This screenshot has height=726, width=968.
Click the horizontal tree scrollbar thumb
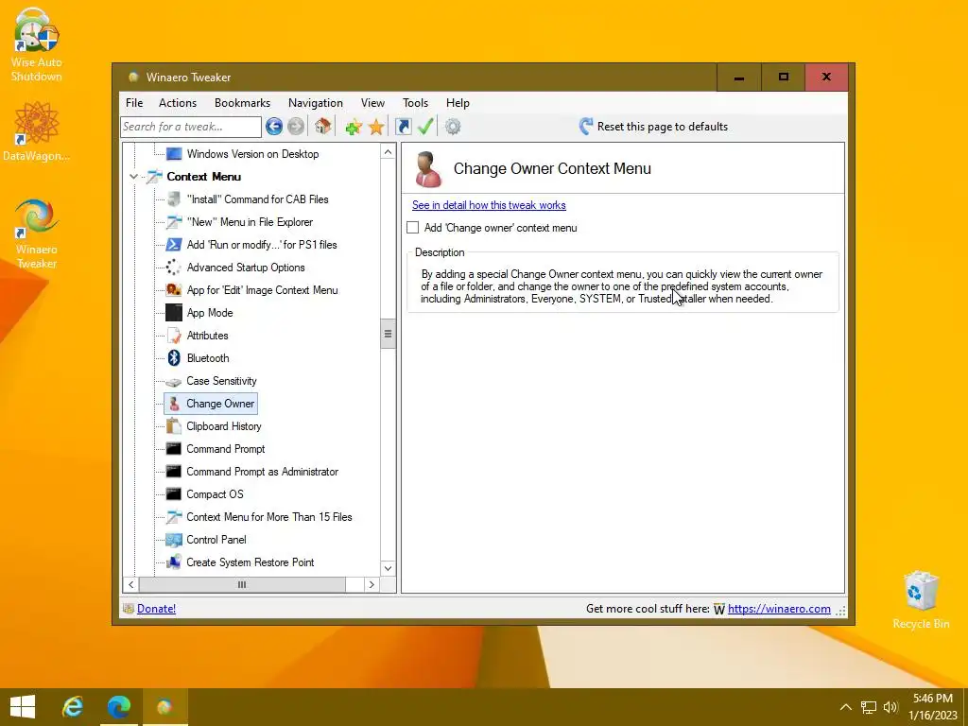[242, 584]
